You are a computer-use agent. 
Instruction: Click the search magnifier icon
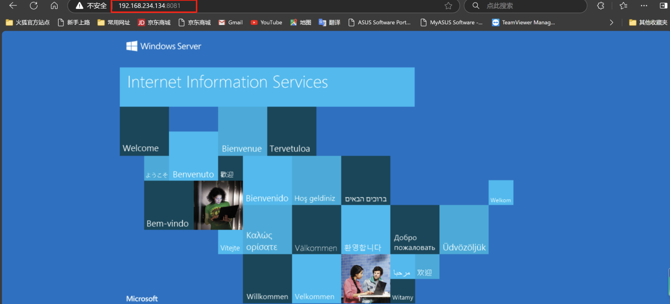(x=476, y=6)
